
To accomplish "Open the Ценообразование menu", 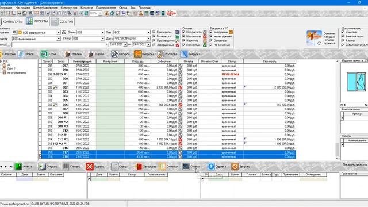I will pos(45,7).
